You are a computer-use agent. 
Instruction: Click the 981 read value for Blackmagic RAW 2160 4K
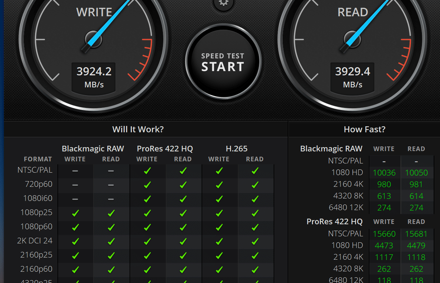tap(416, 185)
